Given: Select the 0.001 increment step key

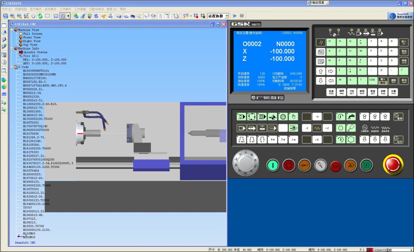Looking at the screenshot, I should pos(241,140).
